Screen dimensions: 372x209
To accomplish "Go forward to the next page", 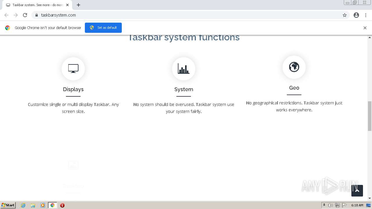I will (16, 15).
